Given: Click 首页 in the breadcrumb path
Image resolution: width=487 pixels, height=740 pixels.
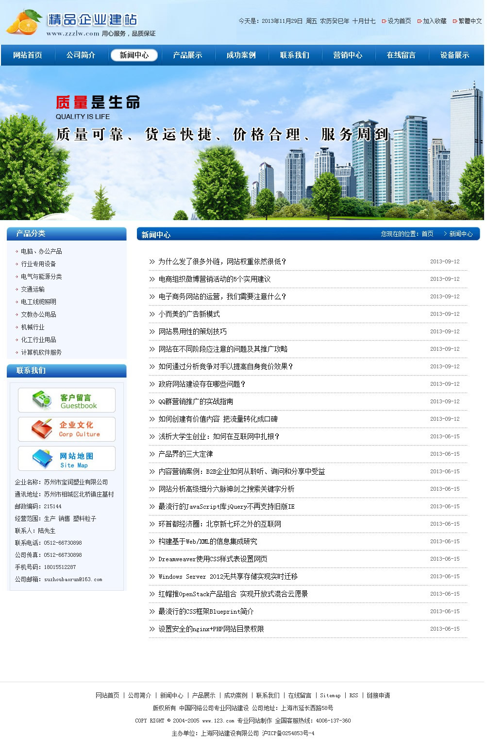Looking at the screenshot, I should coord(427,234).
